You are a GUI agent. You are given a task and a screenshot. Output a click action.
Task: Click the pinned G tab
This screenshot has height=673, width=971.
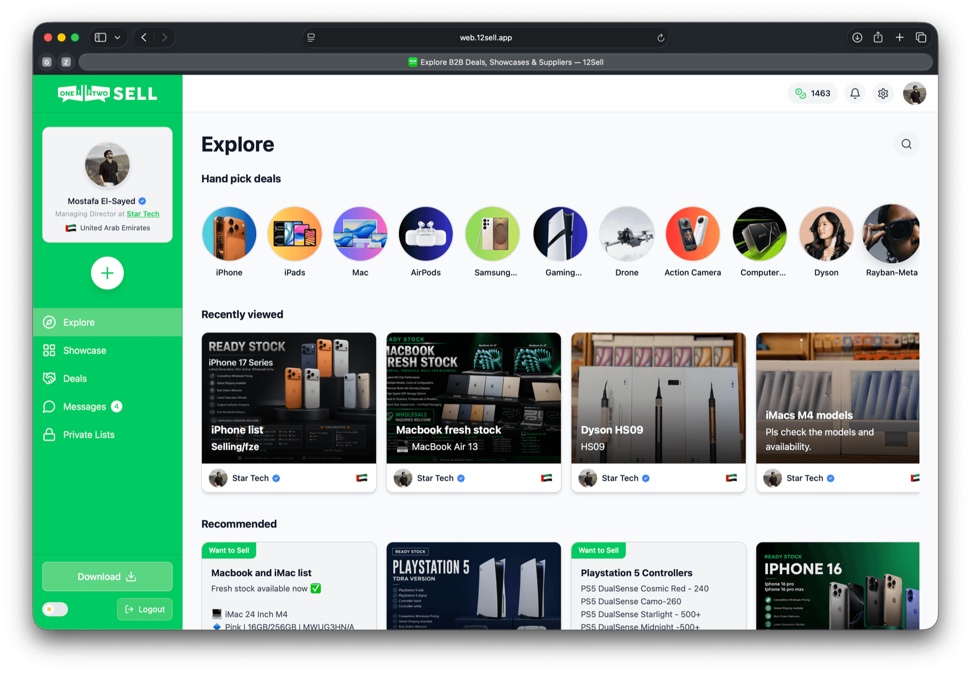(x=47, y=62)
